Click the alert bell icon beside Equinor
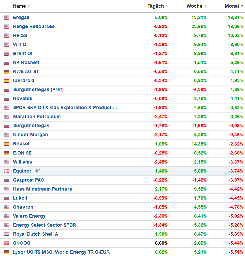The width and height of the screenshot is (245, 256). (x=37, y=171)
